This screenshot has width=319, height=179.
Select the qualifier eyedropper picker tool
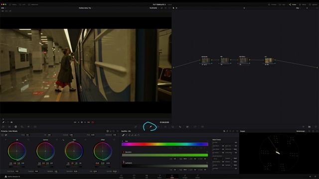pyautogui.click(x=123, y=135)
